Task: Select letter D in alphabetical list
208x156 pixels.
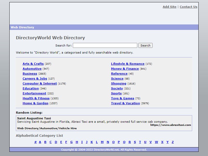Action: [x=56, y=142]
